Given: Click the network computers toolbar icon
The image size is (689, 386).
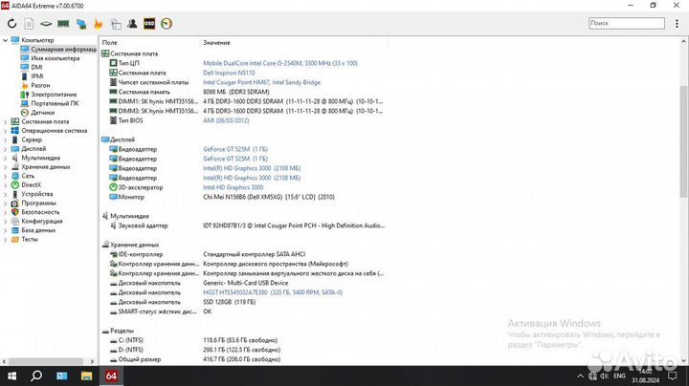Looking at the screenshot, I should click(81, 24).
